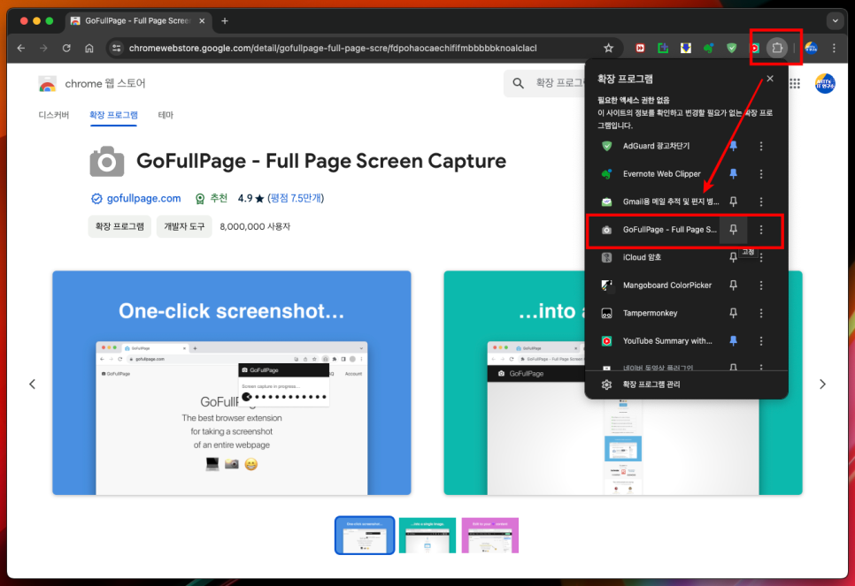The image size is (855, 586).
Task: Open ratings link 평점 7.5만개
Action: (297, 198)
